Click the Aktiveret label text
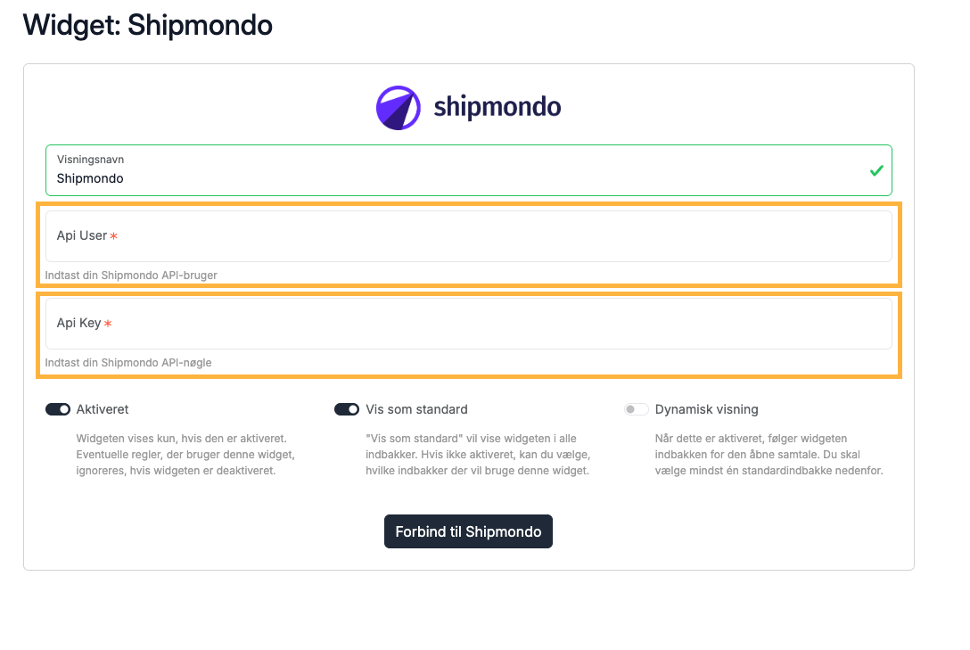 (102, 409)
